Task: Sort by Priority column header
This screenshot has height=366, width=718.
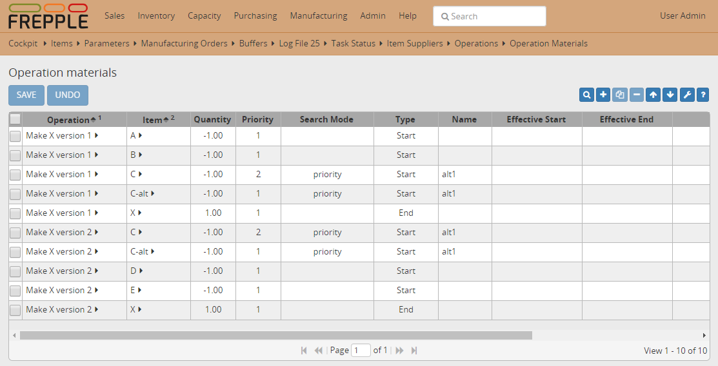Action: (258, 119)
